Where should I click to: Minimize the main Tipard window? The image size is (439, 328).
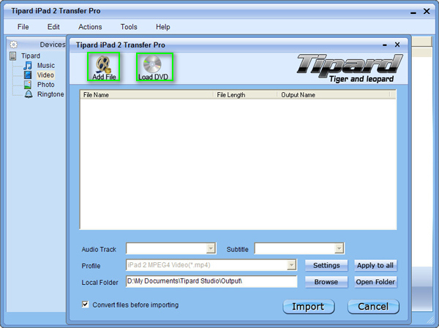pos(413,12)
